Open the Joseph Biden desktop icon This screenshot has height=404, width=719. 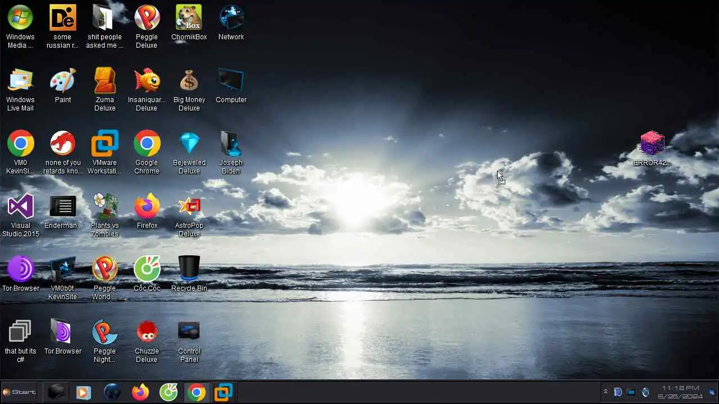click(x=231, y=152)
